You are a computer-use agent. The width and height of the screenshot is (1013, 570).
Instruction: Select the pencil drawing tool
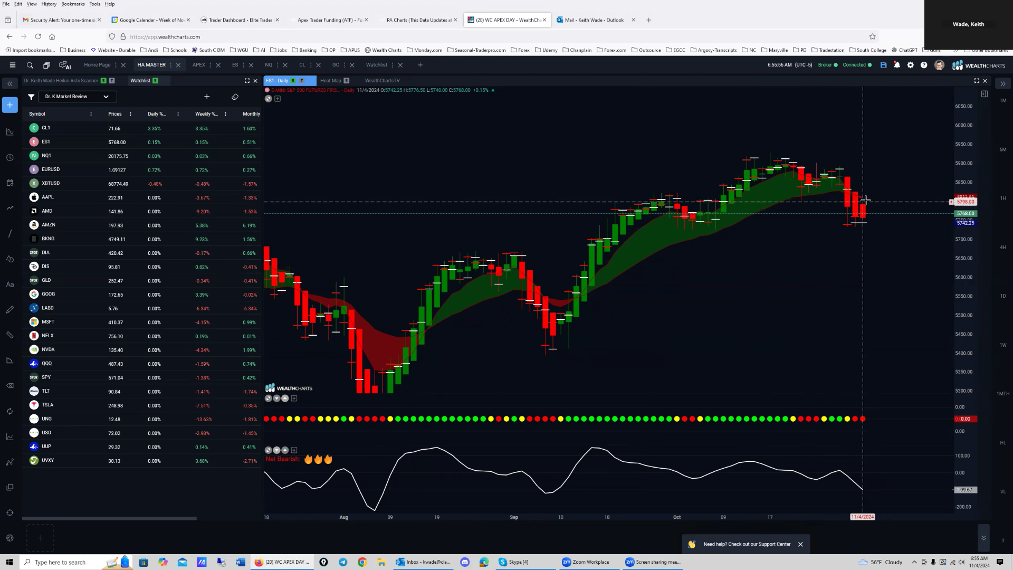point(9,310)
